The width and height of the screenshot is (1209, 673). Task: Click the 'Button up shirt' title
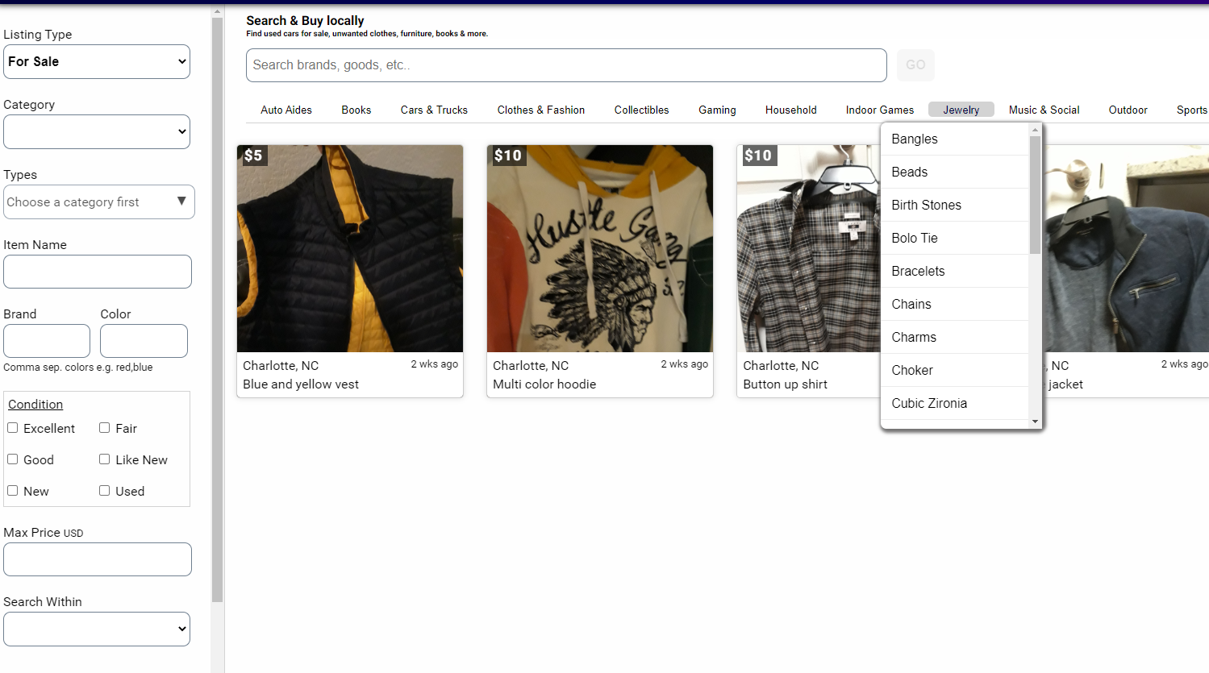click(x=786, y=384)
